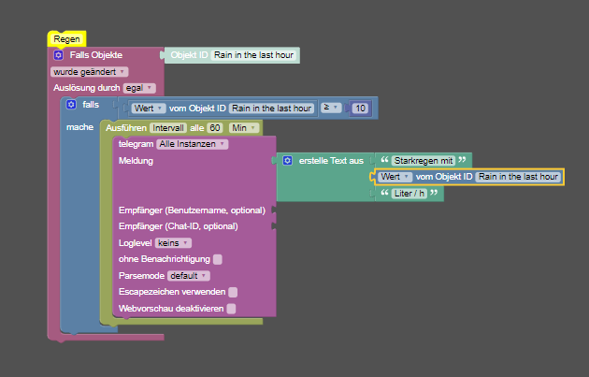Screen dimensions: 589x377
Task: Edit the Liter / h text field
Action: tap(409, 194)
